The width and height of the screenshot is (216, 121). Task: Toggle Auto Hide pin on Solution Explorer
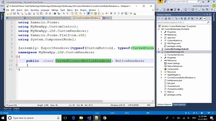207,14
